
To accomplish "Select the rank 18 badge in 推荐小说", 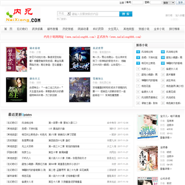I will 163,91.
